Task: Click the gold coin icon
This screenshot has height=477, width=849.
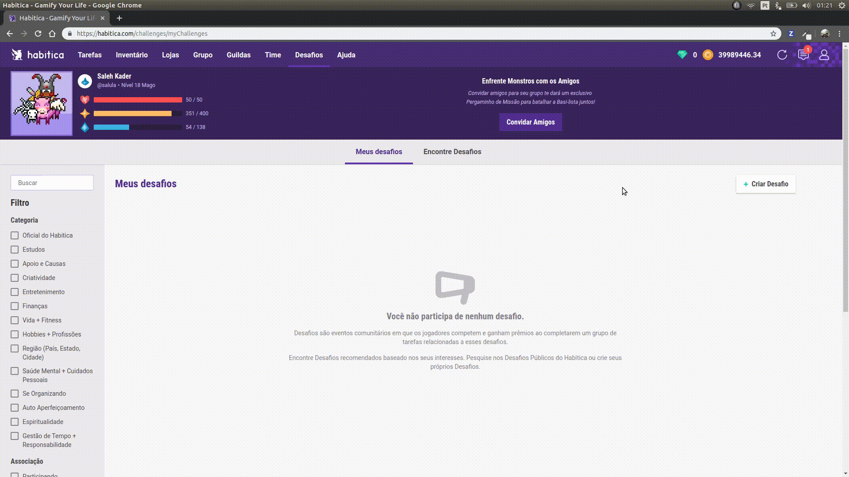Action: click(x=707, y=55)
